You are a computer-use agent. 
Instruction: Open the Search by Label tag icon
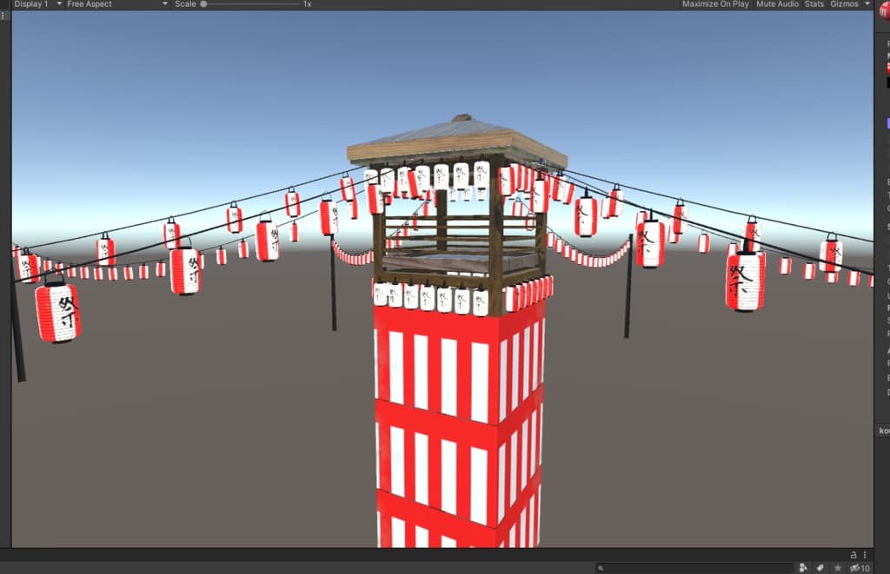coord(820,568)
